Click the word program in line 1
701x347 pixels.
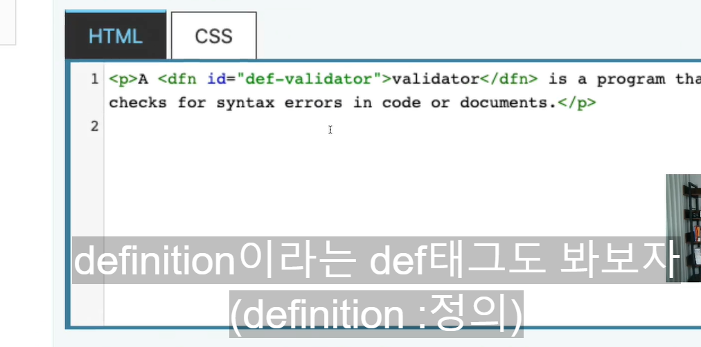click(x=631, y=79)
